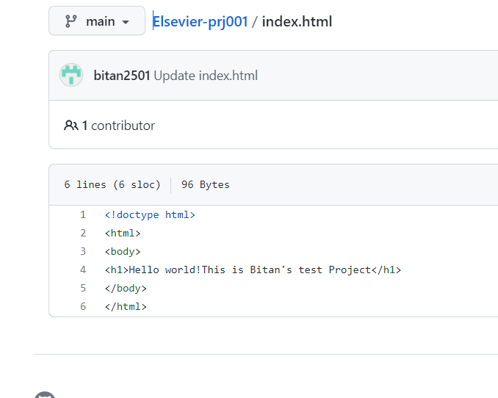Click the opening <html> tag line
Viewport: 498px width, 398px height.
click(123, 234)
